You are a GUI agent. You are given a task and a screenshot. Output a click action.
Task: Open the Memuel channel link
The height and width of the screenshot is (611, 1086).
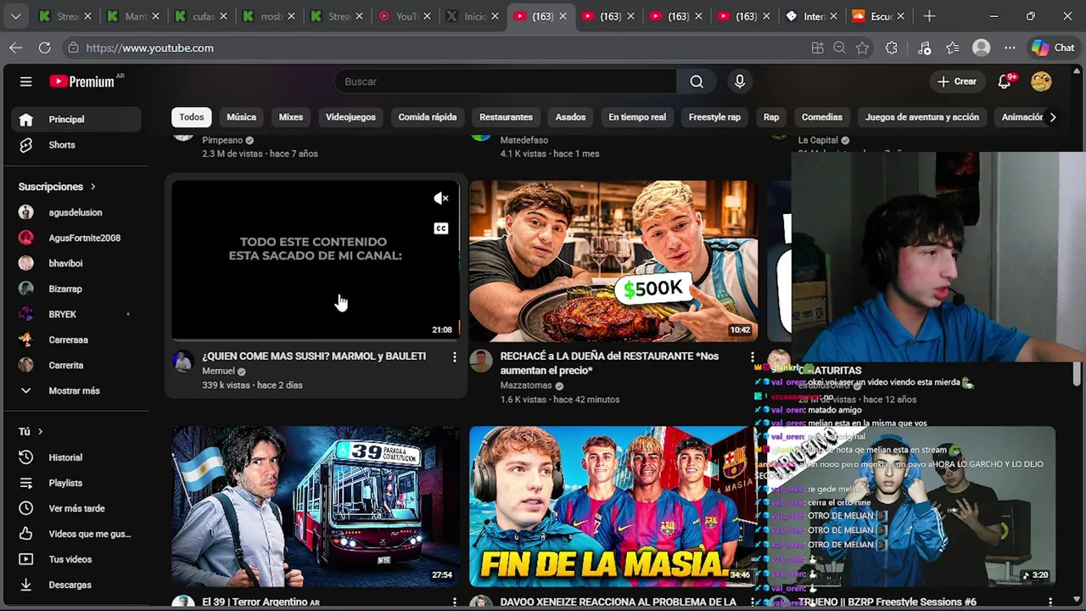pyautogui.click(x=218, y=371)
